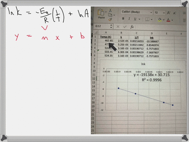This screenshot has width=189, height=142.
Task: Select cell containing 6.30E-04
Action: coord(121,52)
